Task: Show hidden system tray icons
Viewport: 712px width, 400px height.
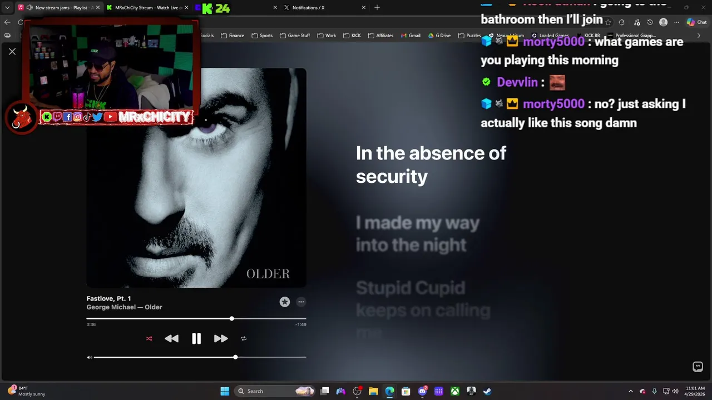Action: pyautogui.click(x=630, y=391)
